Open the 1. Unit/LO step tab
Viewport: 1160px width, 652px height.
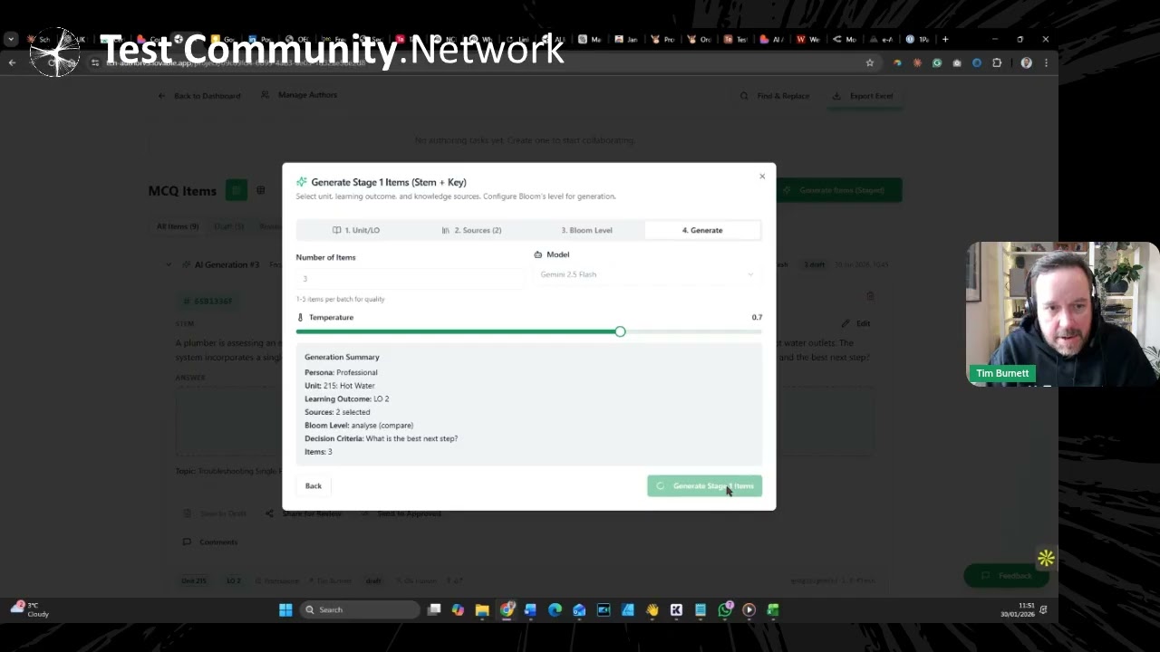click(x=355, y=230)
